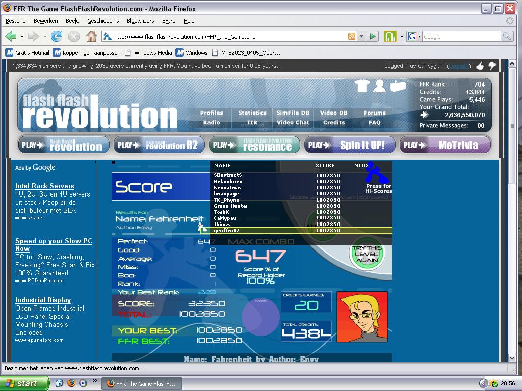522x391 pixels.
Task: Click the RSS feed icon in address bar
Action: tap(352, 36)
